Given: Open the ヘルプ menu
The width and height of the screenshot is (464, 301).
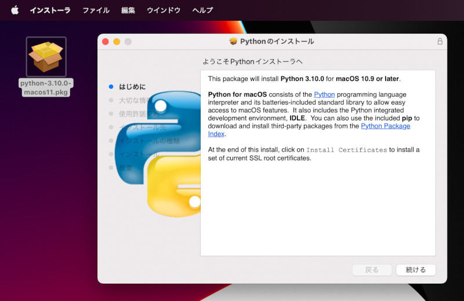Looking at the screenshot, I should tap(202, 10).
